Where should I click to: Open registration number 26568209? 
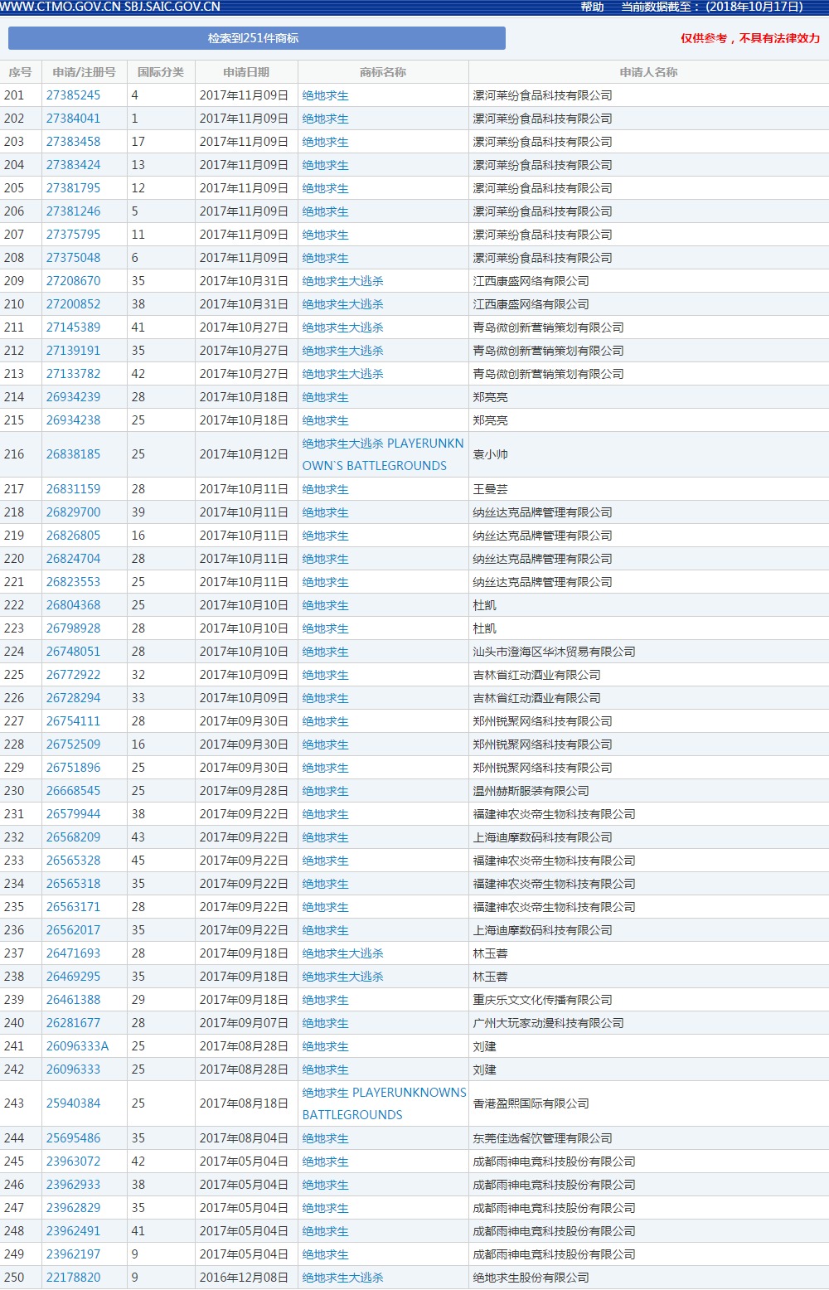73,837
